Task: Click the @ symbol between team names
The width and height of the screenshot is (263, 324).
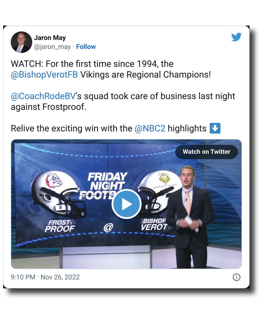Action: tap(108, 227)
